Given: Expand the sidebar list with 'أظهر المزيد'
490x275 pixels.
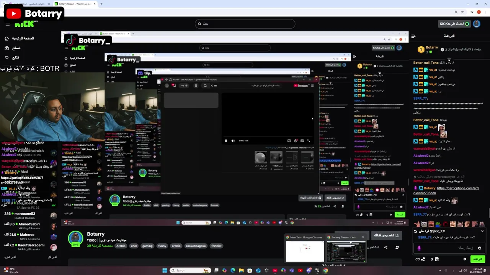Looking at the screenshot, I should pos(10,257).
